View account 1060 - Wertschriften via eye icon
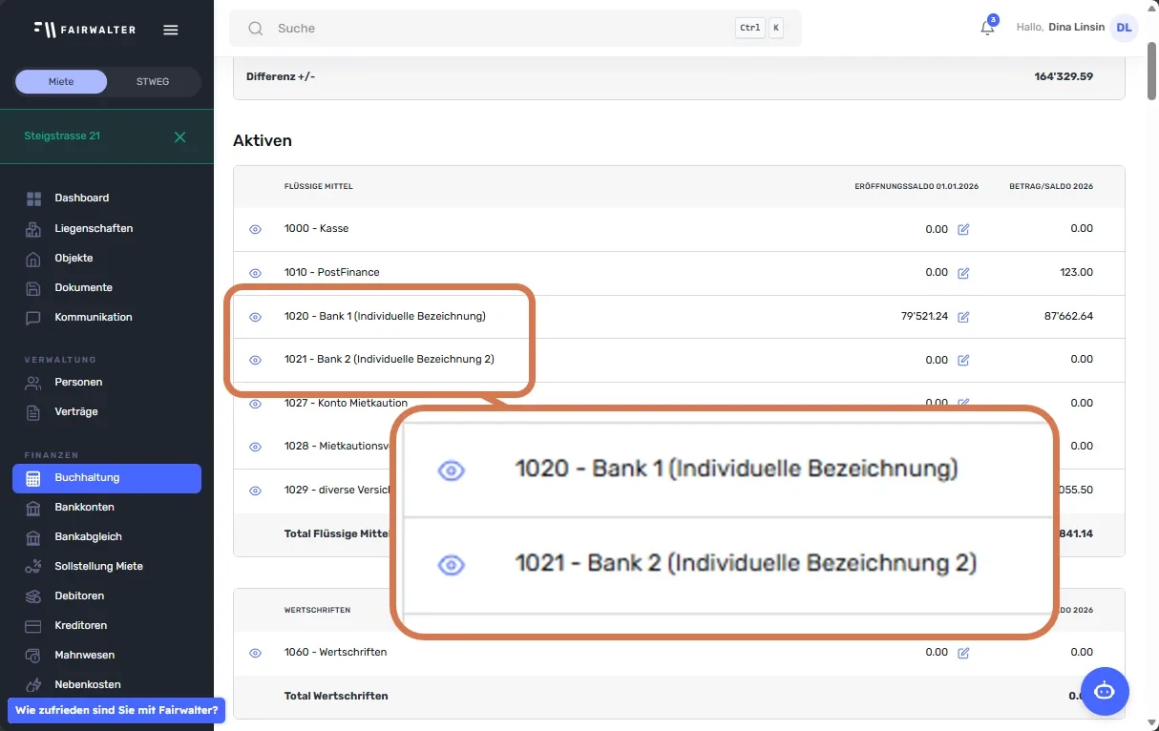The image size is (1159, 731). [255, 653]
